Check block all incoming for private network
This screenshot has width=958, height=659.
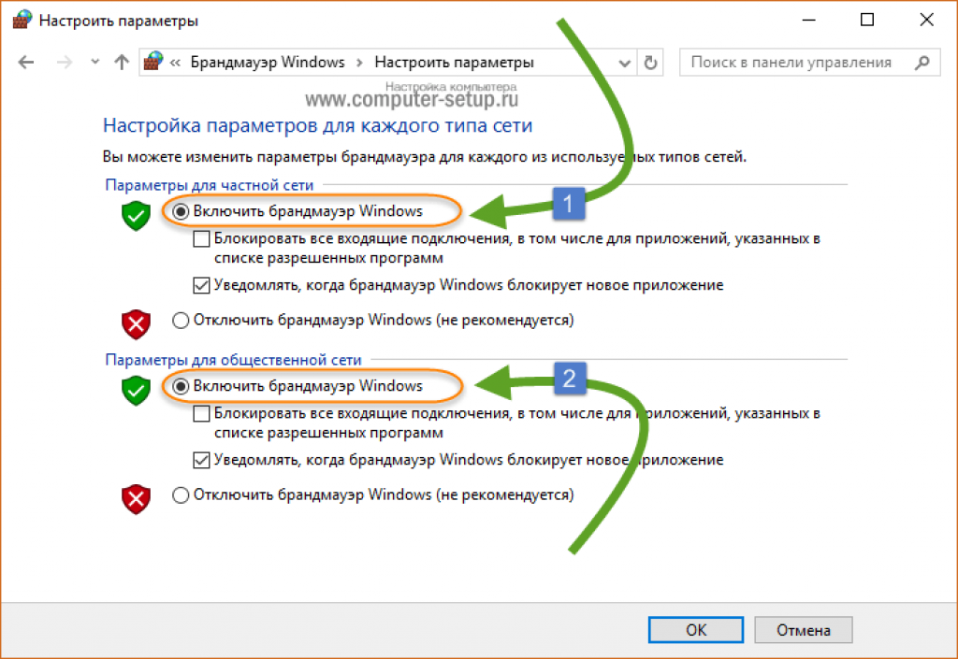pos(202,238)
